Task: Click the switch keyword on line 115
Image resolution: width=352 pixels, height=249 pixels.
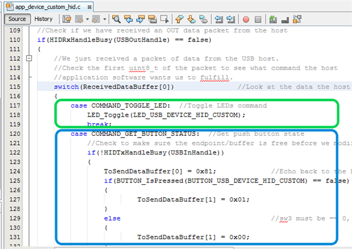Action: pos(66,87)
